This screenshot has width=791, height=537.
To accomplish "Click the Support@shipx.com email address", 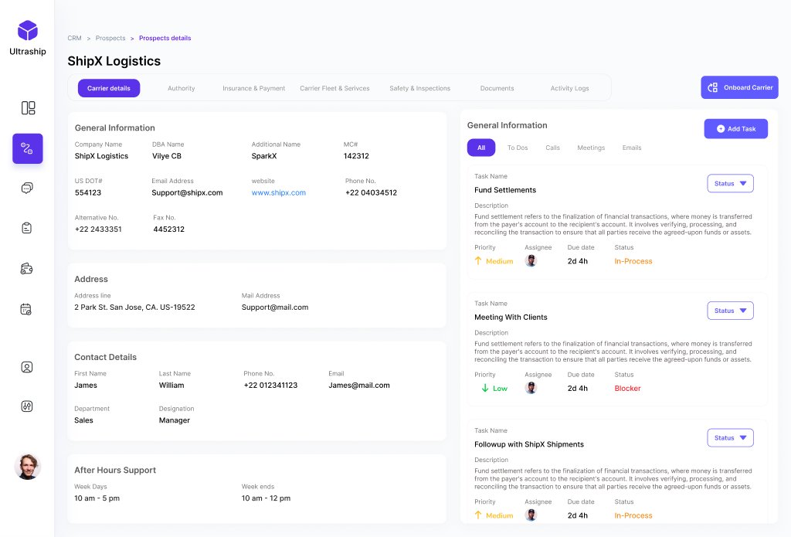I will pos(187,193).
